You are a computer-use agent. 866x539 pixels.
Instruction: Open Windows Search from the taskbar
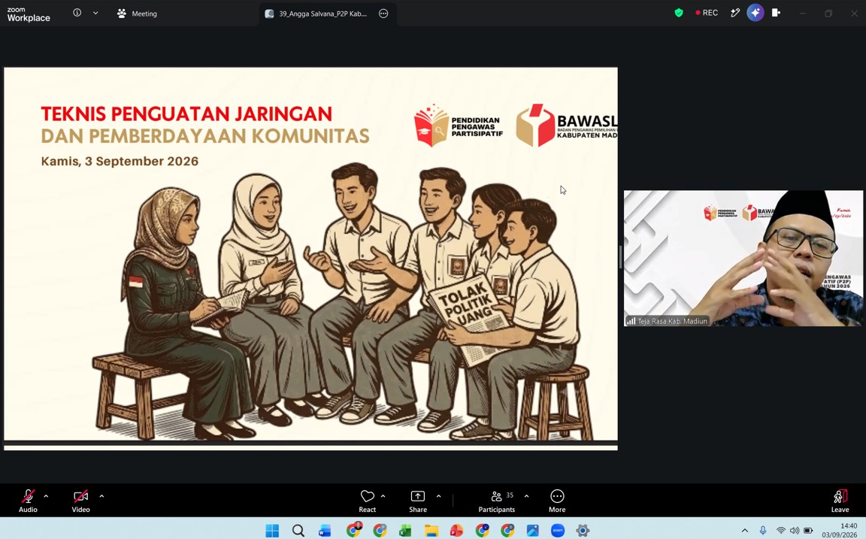point(298,531)
